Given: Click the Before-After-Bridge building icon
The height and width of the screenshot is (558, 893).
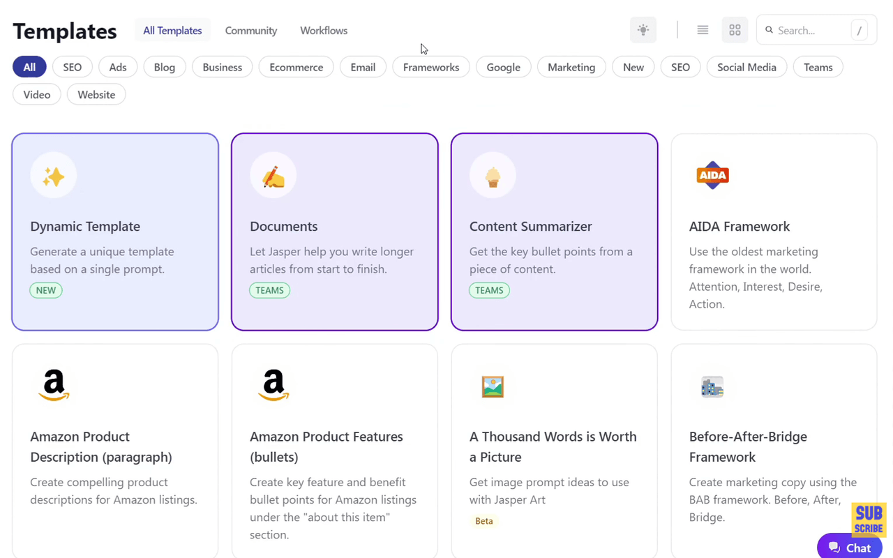Looking at the screenshot, I should click(x=712, y=386).
